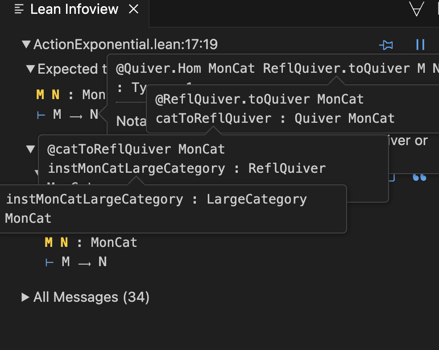
Task: Select the Lean Infoview tab title
Action: point(74,9)
